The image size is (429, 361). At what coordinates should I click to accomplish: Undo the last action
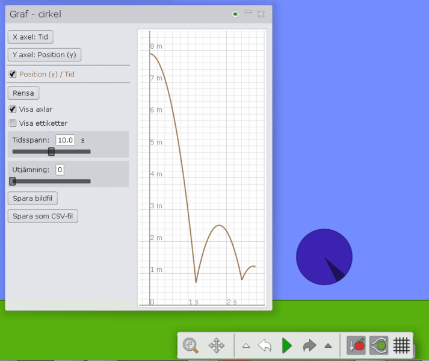[265, 345]
